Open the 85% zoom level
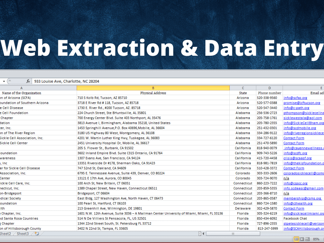Viewport: 324px width, 243px height. click(316, 239)
